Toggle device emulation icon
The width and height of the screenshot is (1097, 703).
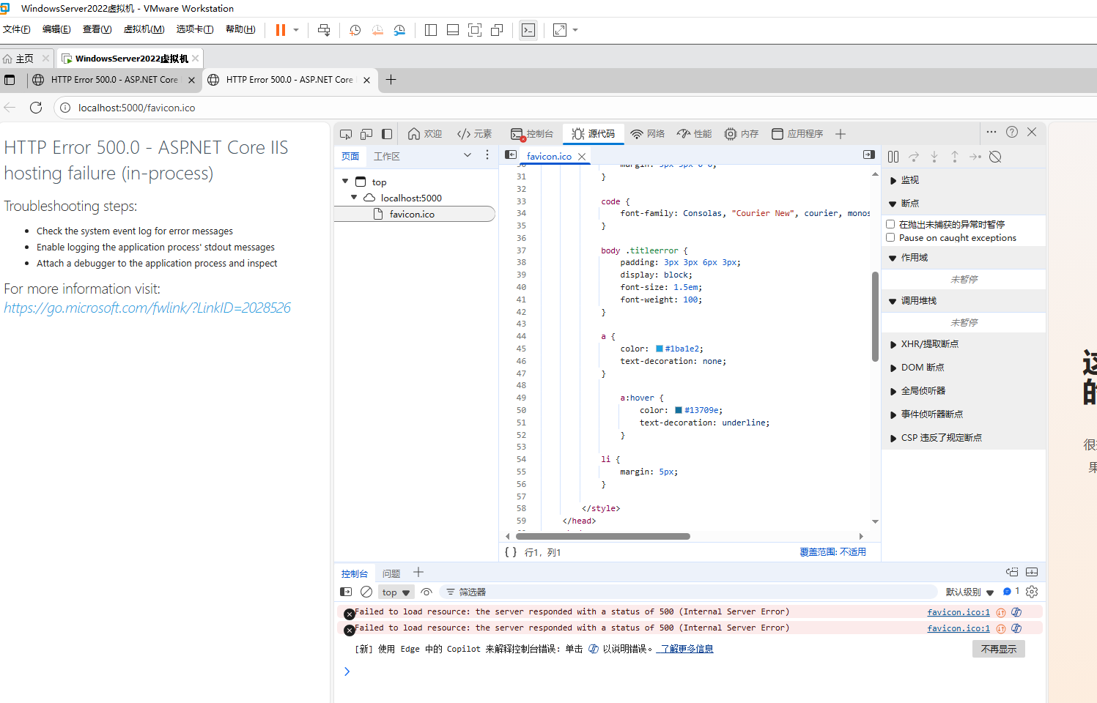click(x=366, y=134)
